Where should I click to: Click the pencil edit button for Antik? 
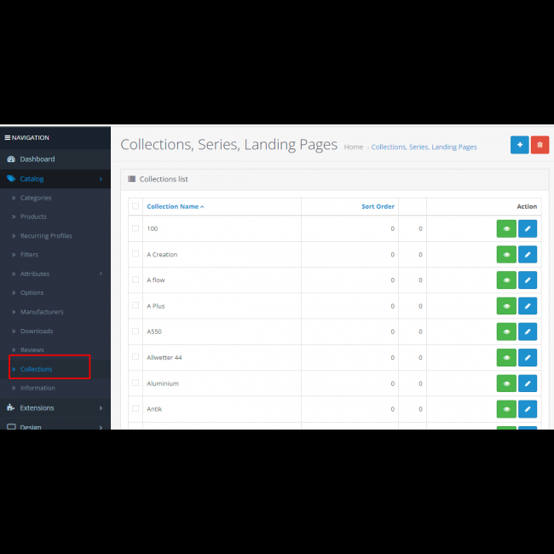(528, 409)
